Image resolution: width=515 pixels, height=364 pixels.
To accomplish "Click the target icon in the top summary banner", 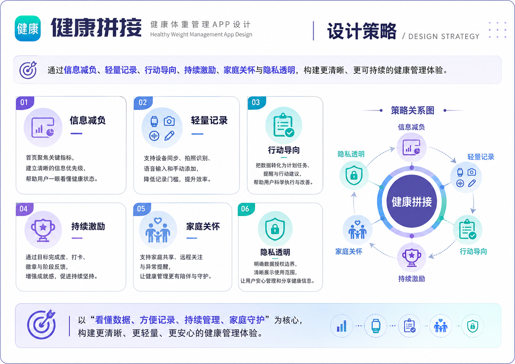I will click(x=28, y=70).
